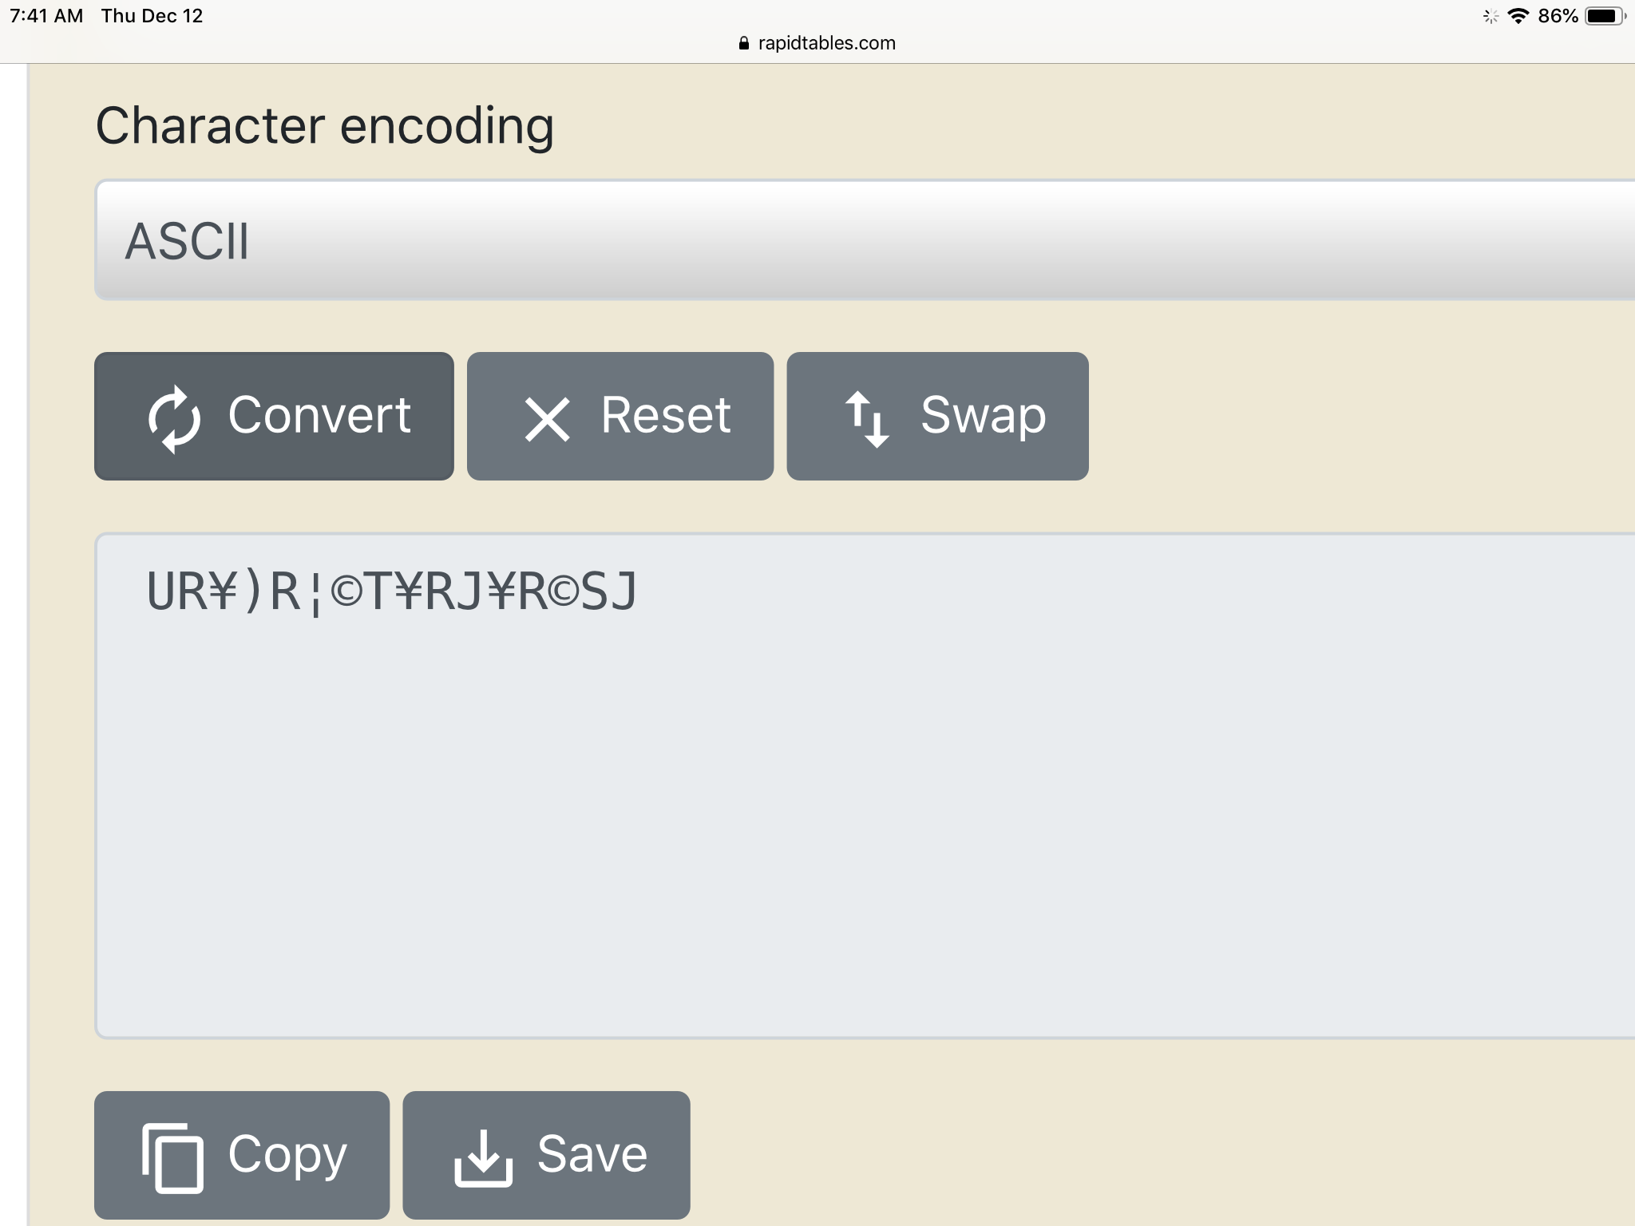Image resolution: width=1635 pixels, height=1226 pixels.
Task: Click the download arrow Save icon
Action: coord(483,1158)
